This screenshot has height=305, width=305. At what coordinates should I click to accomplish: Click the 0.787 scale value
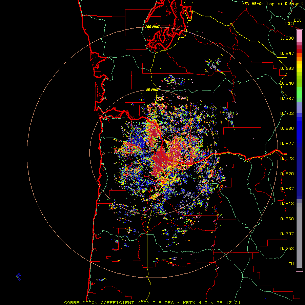287,98
